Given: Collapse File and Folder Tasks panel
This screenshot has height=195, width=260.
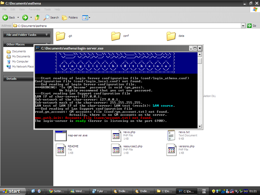Looking at the screenshot, I should tap(46, 35).
